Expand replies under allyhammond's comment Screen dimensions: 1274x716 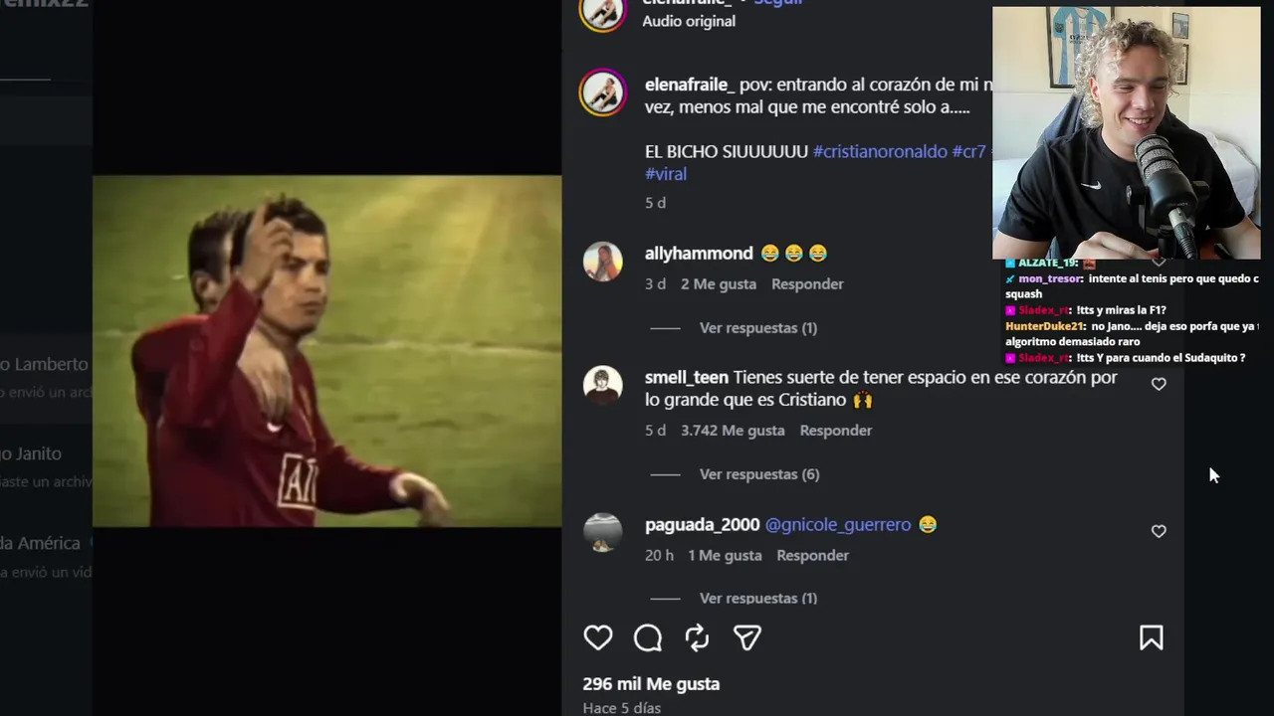pos(758,327)
